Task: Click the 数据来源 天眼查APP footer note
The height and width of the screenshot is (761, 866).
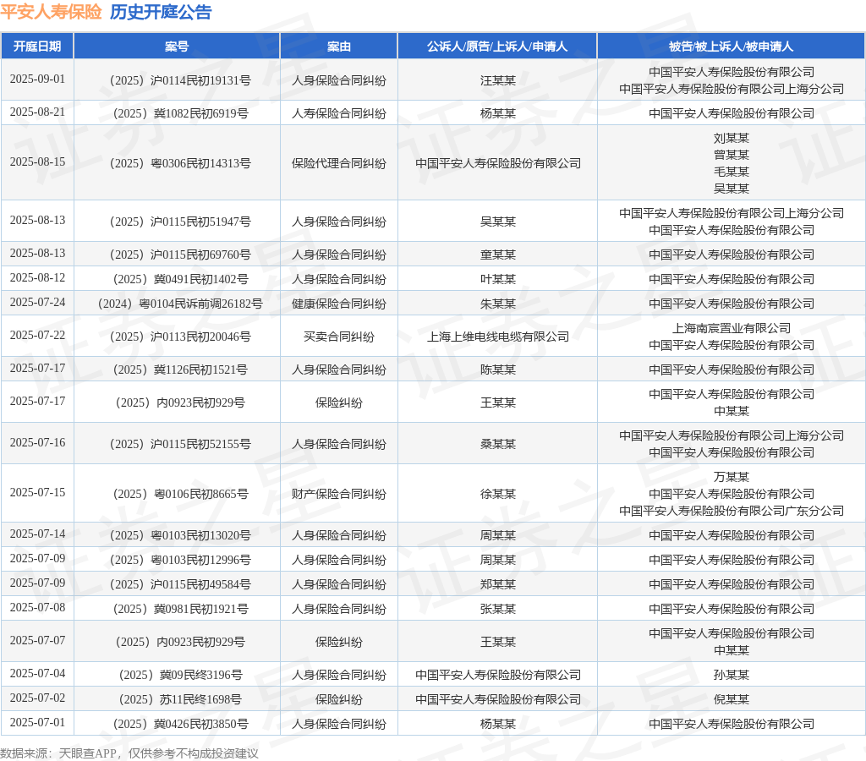Action: point(129,753)
